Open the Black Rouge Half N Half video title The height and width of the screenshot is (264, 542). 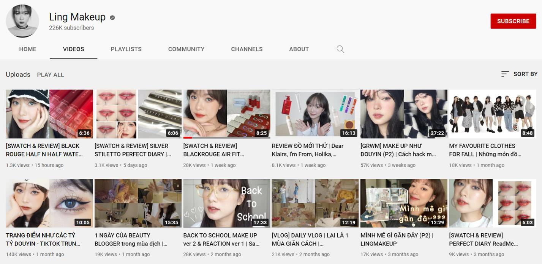pos(44,150)
